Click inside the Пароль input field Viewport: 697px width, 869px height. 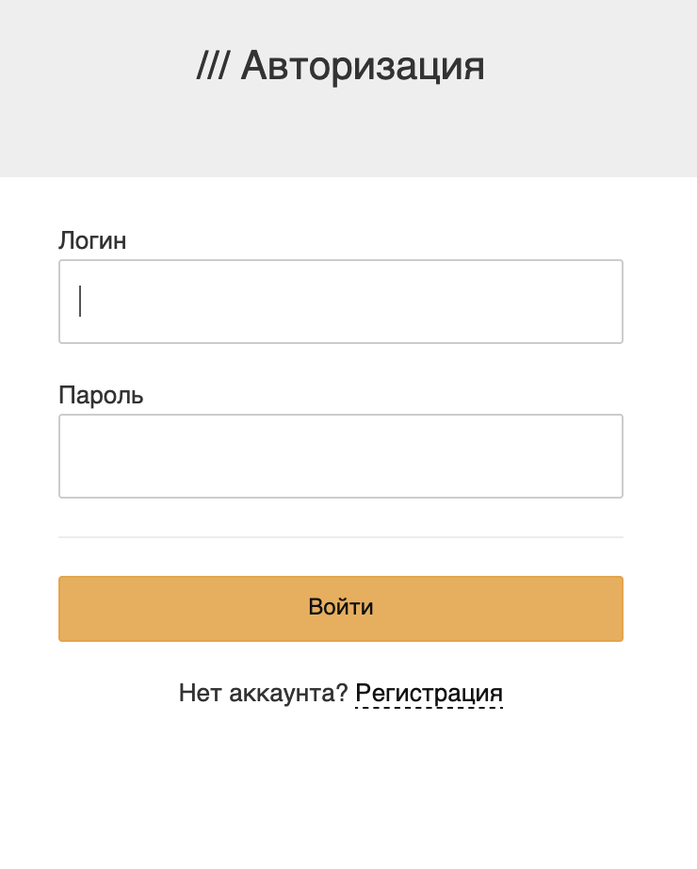[340, 455]
